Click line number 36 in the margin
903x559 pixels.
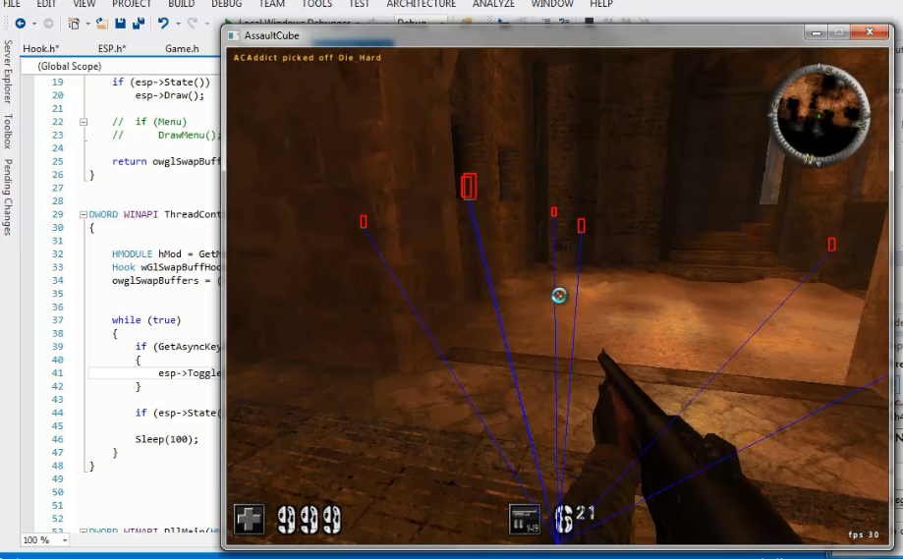[x=58, y=307]
